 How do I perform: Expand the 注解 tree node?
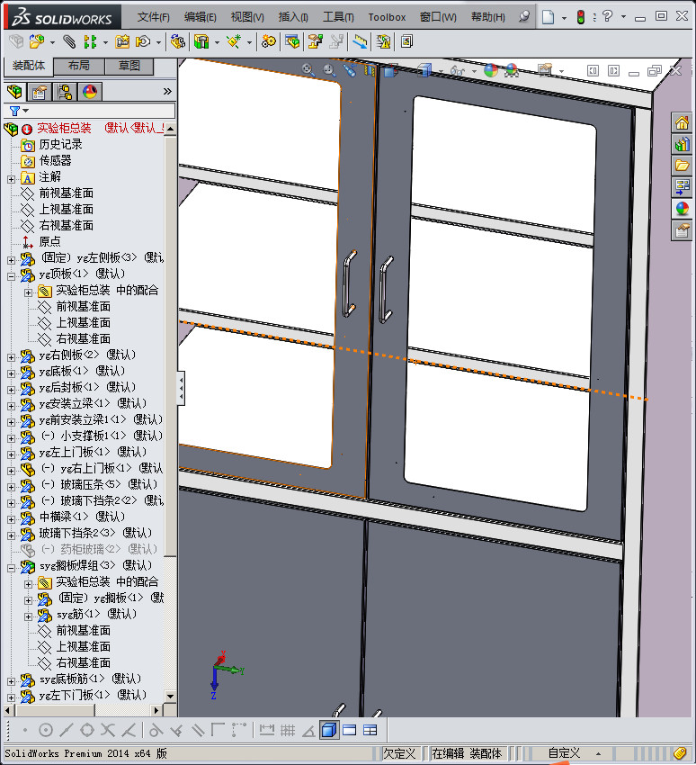[11, 179]
